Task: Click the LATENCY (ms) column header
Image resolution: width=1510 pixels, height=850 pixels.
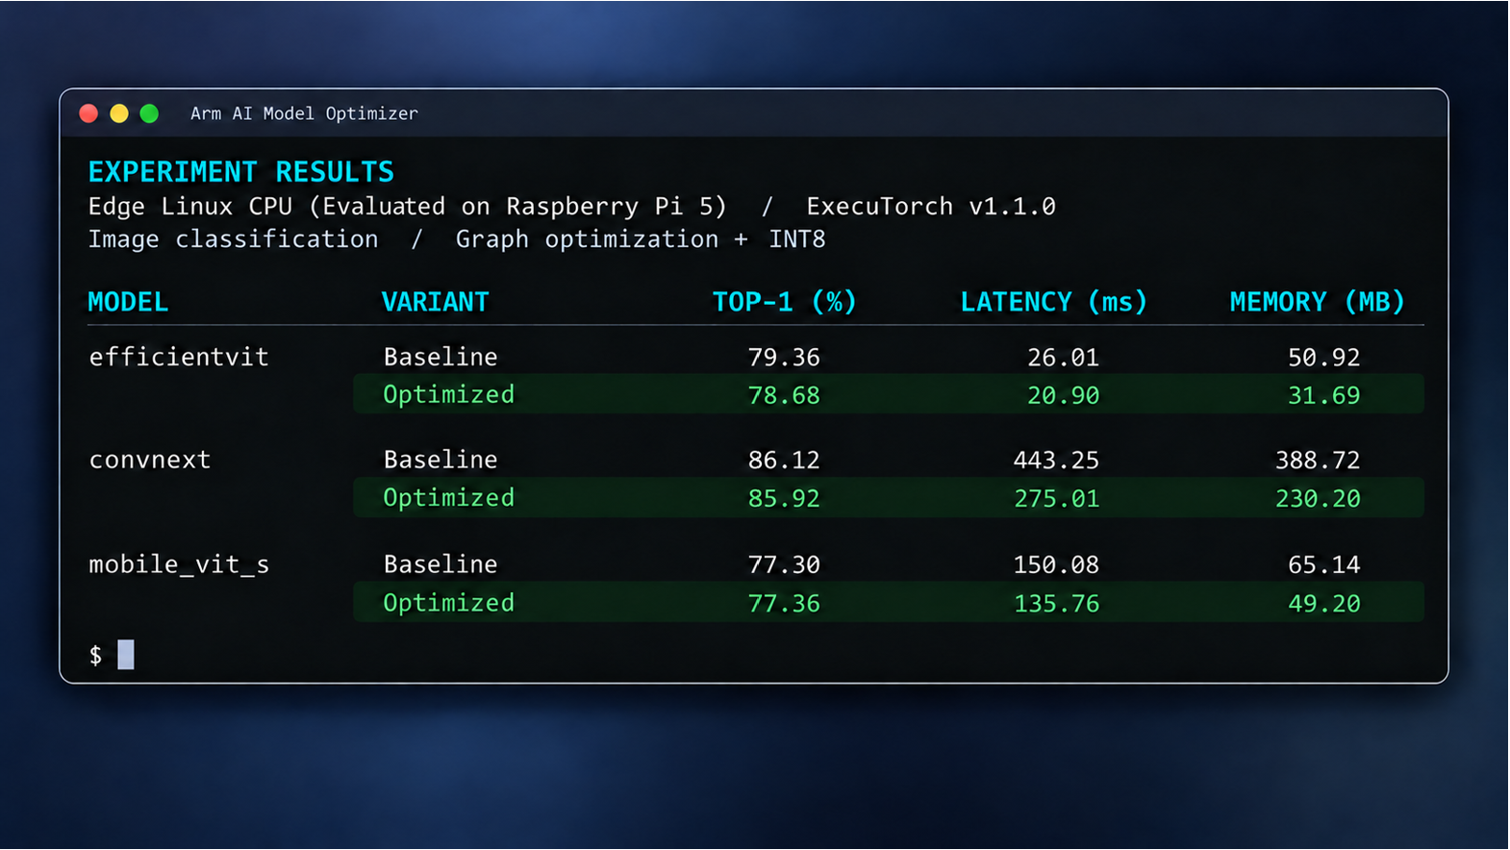Action: point(1054,302)
